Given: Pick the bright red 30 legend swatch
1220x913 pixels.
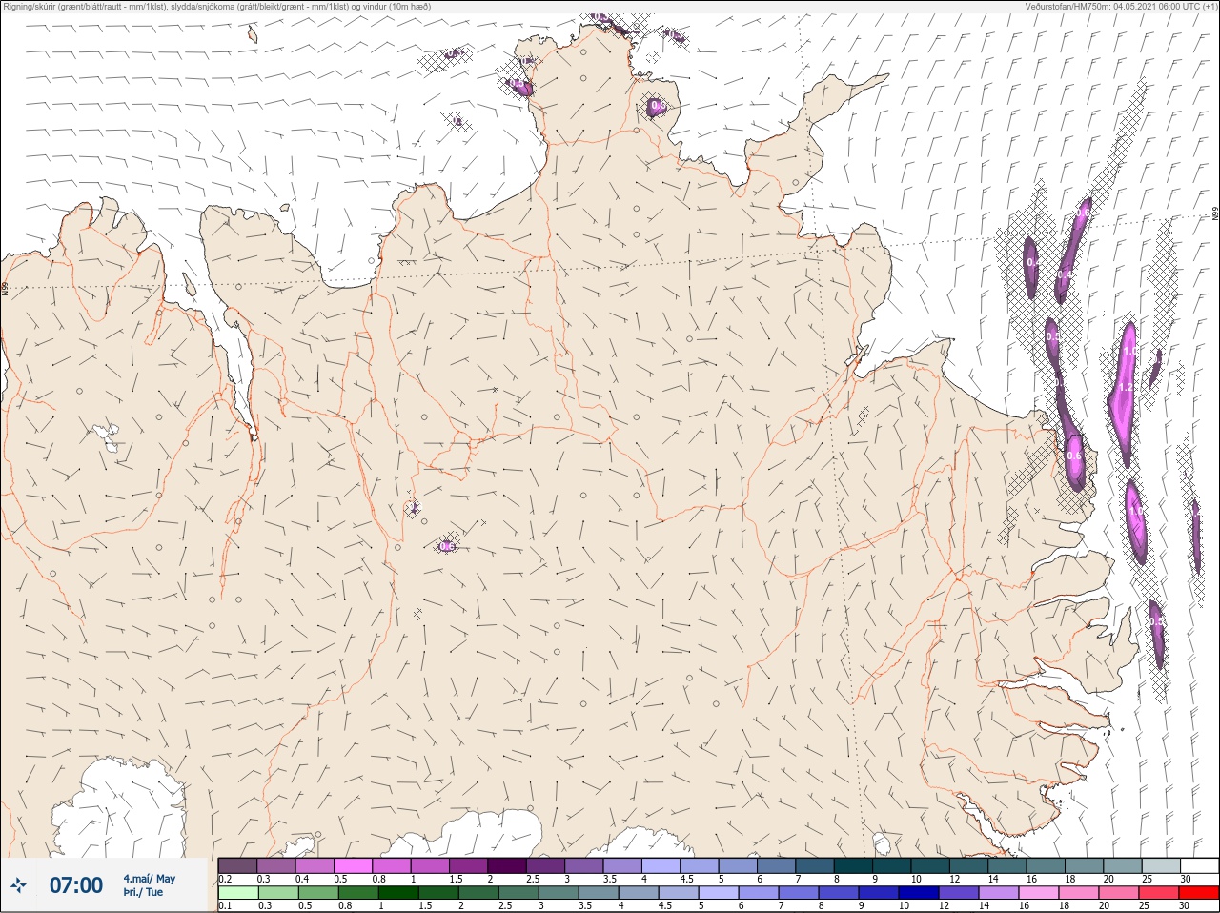Looking at the screenshot, I should point(1199,893).
